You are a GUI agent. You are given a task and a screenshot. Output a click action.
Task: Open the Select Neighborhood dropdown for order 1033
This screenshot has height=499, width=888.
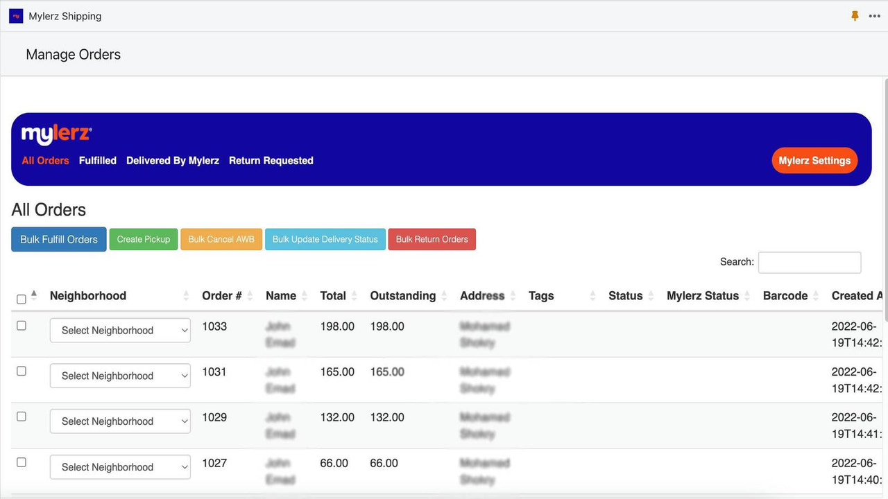coord(119,331)
